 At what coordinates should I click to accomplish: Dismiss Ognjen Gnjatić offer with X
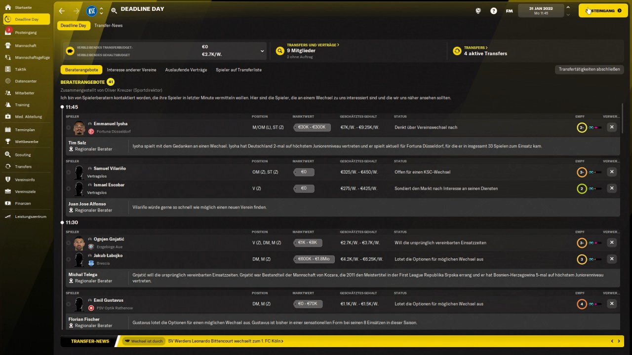(x=612, y=243)
